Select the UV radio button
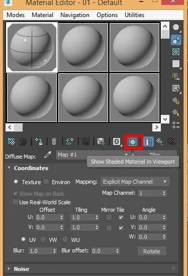 point(23,239)
